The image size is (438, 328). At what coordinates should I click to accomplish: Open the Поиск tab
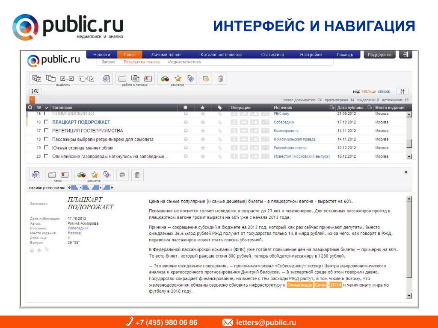pos(130,55)
